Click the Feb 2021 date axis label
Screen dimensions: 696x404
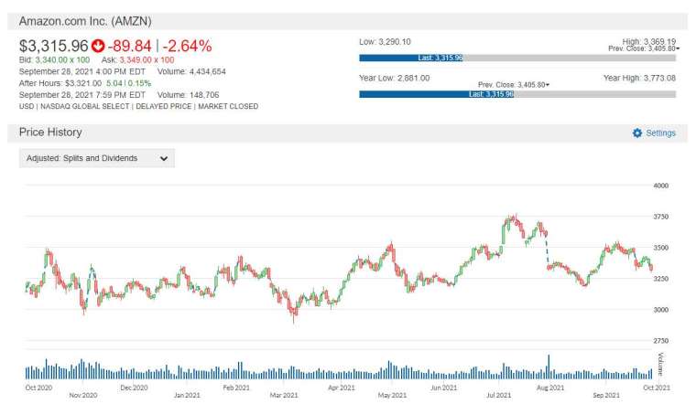click(x=236, y=388)
